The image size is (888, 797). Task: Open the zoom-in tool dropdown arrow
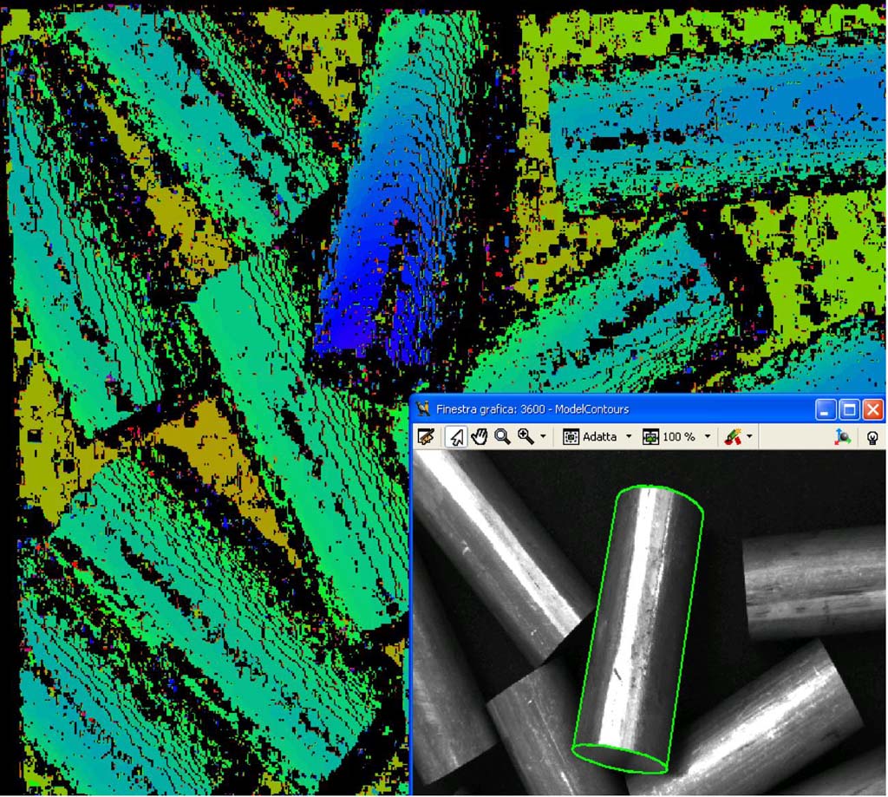click(x=543, y=437)
